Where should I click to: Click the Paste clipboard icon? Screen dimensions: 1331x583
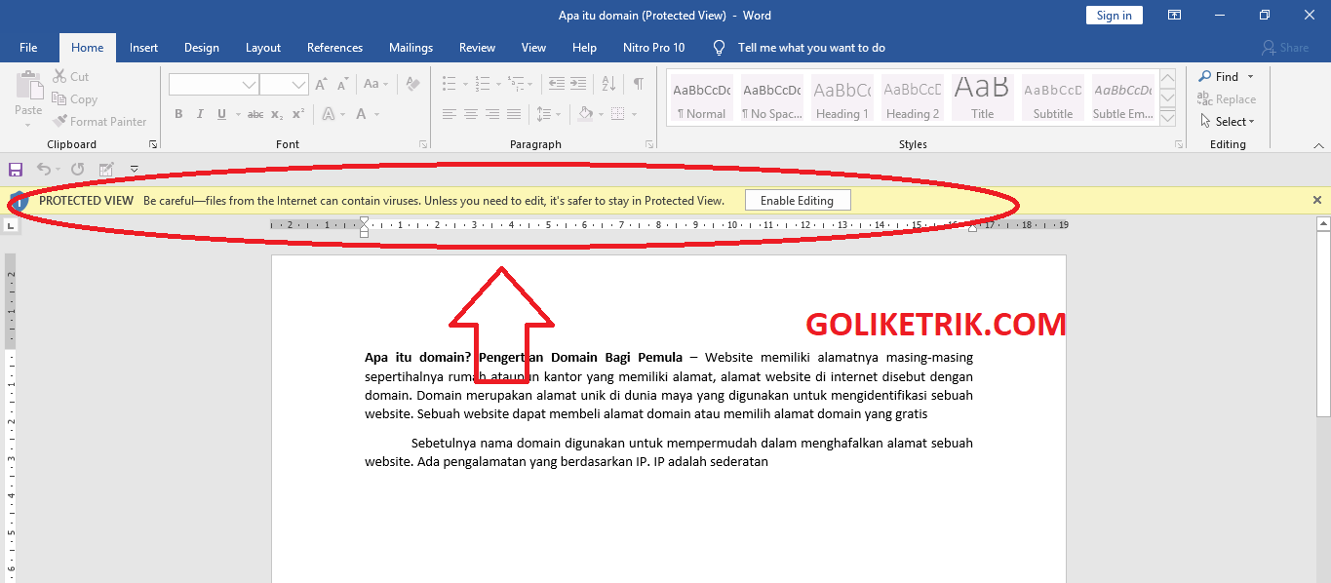point(28,86)
